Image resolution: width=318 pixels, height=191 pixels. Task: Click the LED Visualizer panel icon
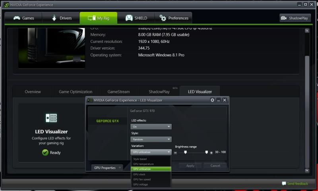[x=51, y=118]
